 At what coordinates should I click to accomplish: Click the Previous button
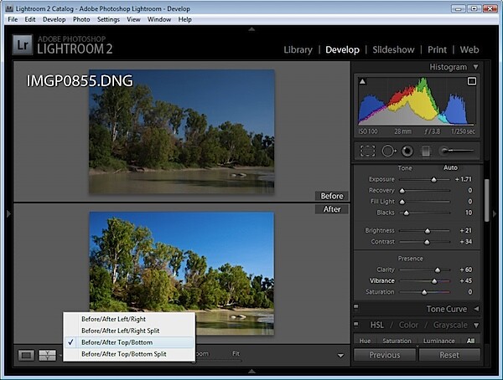coord(385,355)
